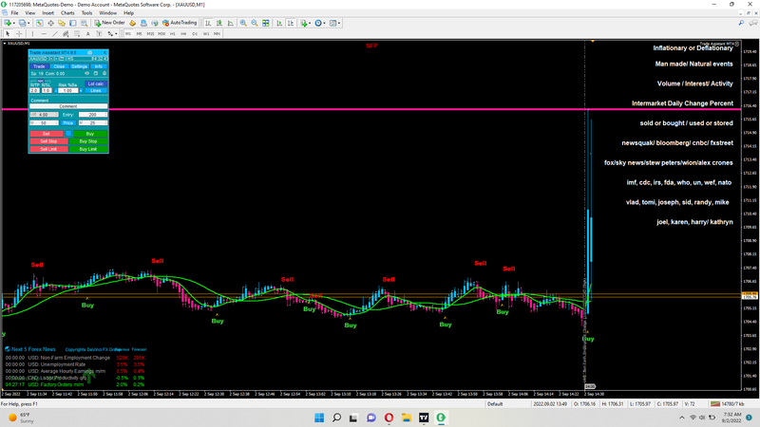Click the New Order button

[109, 23]
